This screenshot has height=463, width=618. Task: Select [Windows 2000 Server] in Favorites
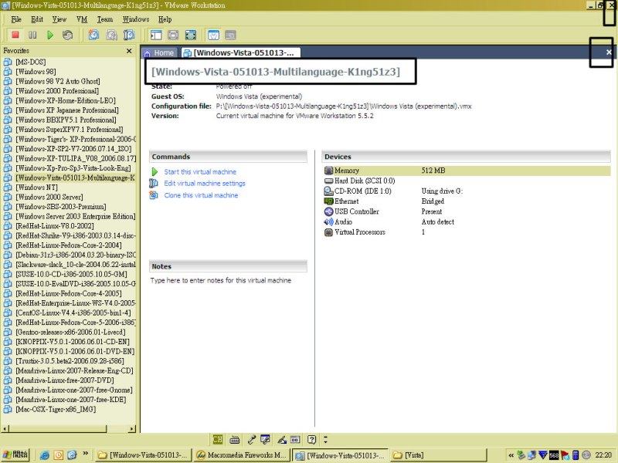click(x=49, y=197)
